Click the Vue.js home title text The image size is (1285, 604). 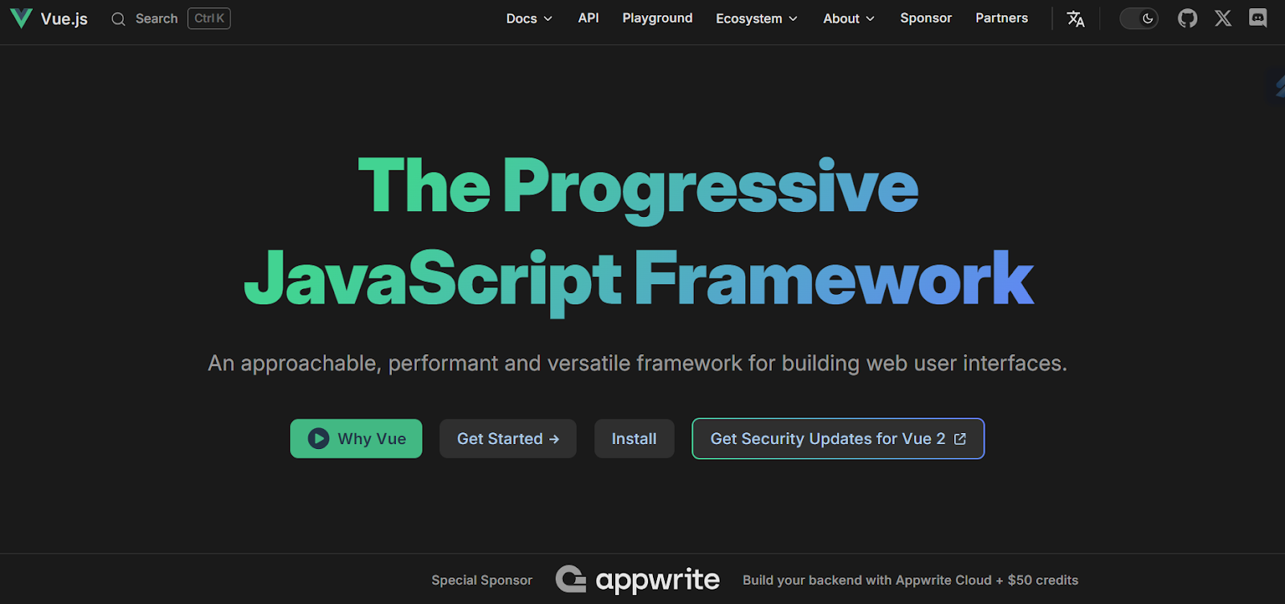pos(64,18)
